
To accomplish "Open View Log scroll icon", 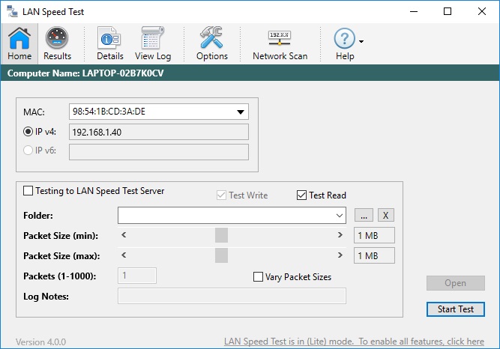I will tap(153, 43).
